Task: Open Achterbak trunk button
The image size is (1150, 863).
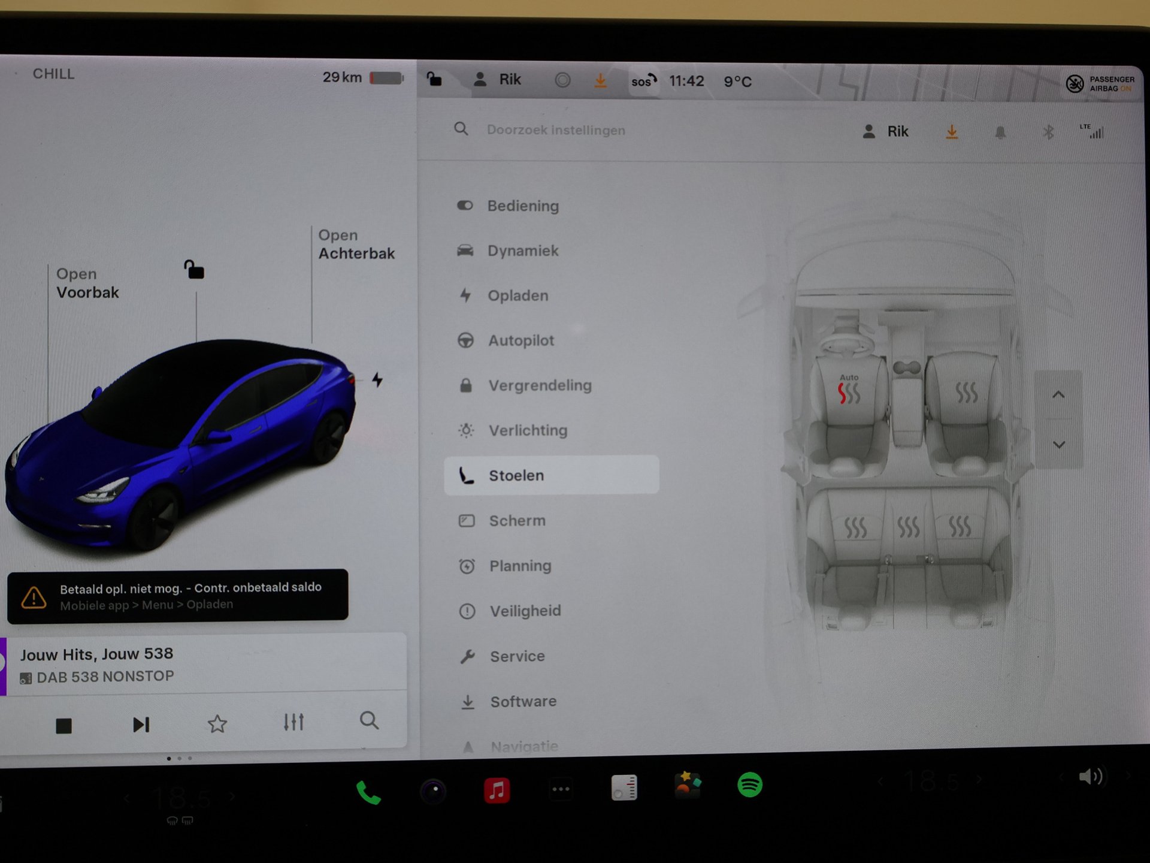Action: click(x=356, y=245)
